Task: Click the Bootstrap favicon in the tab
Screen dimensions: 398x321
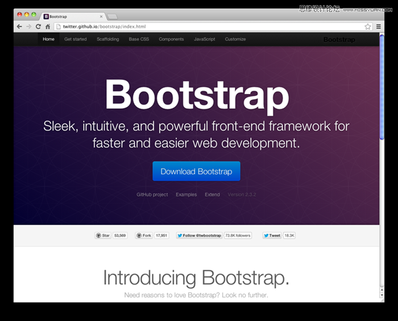Action: point(46,17)
